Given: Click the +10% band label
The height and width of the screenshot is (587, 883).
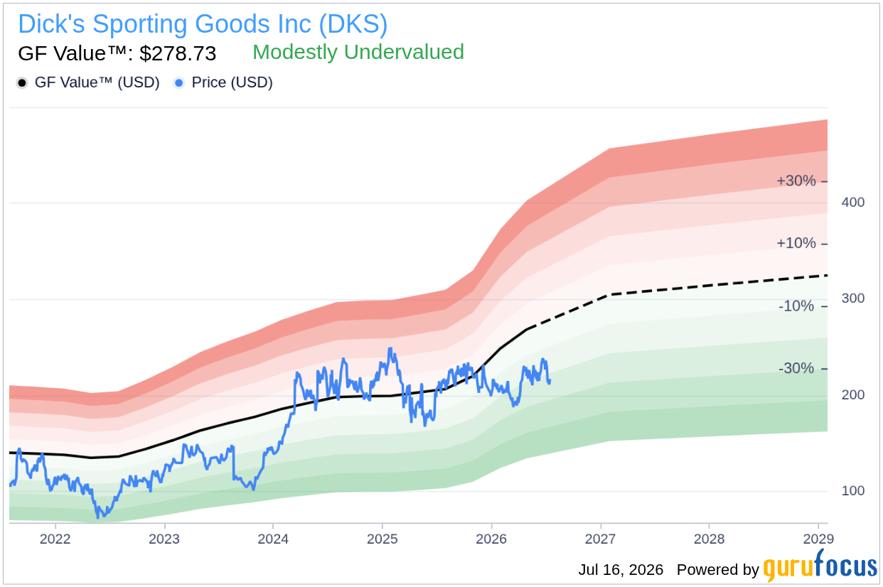Looking at the screenshot, I should [x=796, y=244].
